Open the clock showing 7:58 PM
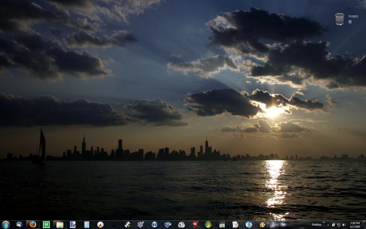The height and width of the screenshot is (229, 366). (355, 225)
